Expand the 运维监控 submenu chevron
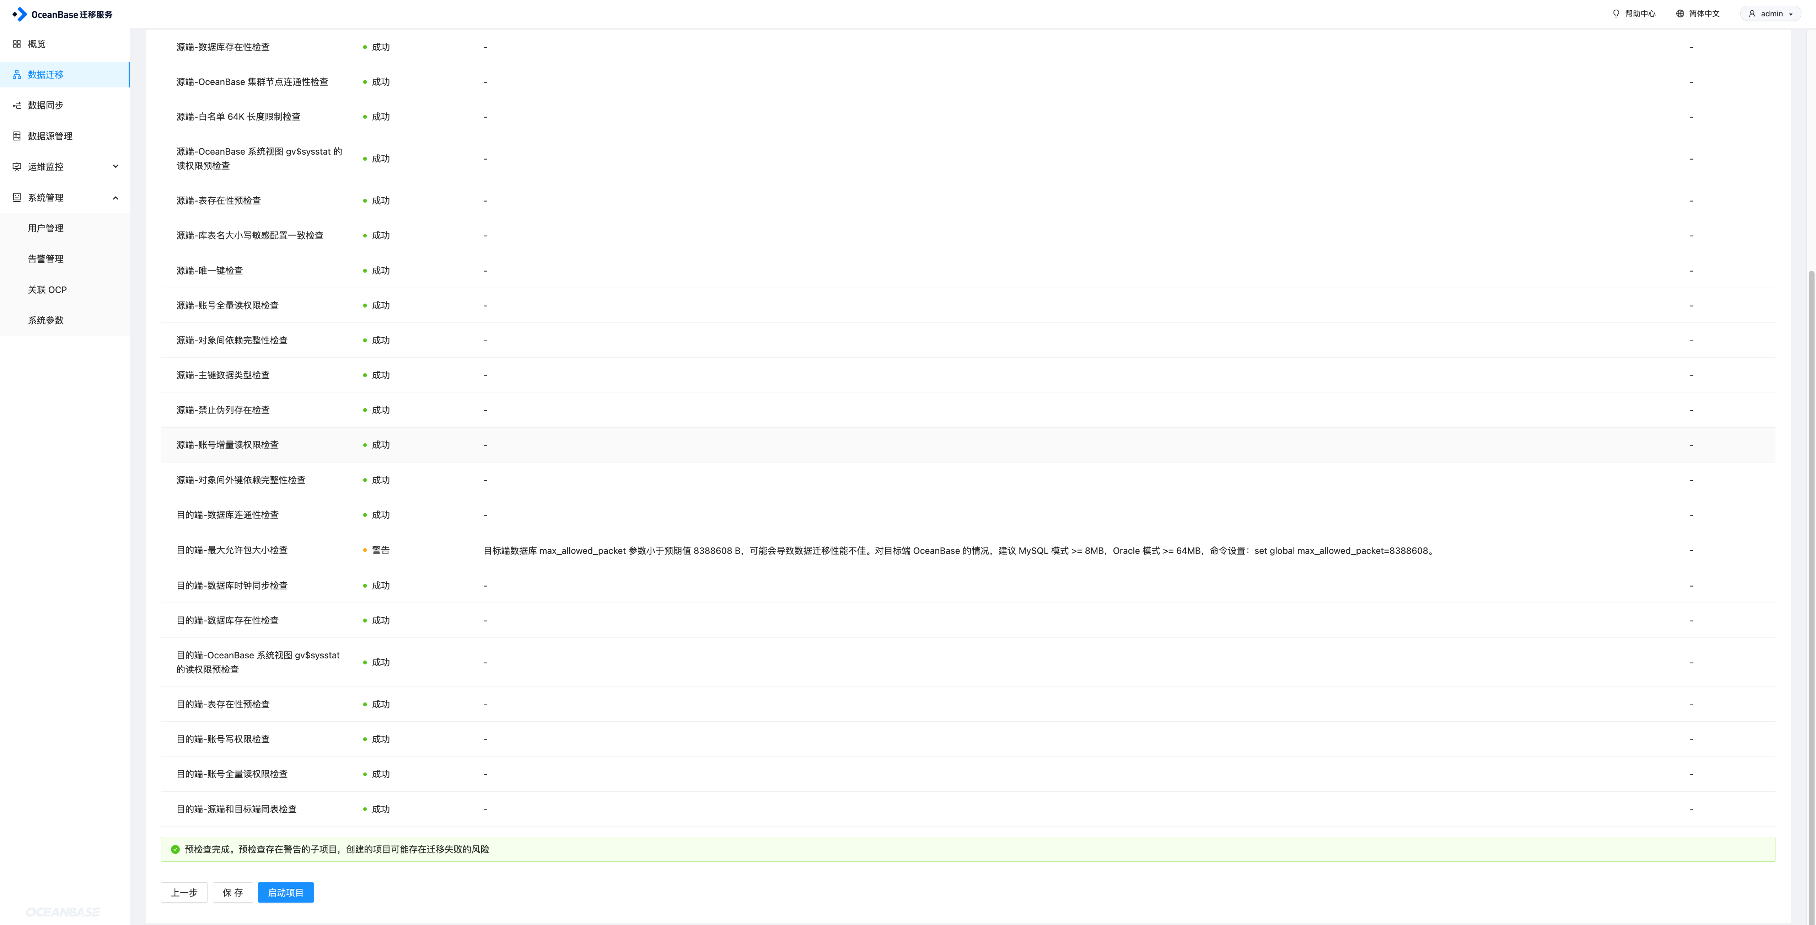The image size is (1816, 925). point(115,166)
